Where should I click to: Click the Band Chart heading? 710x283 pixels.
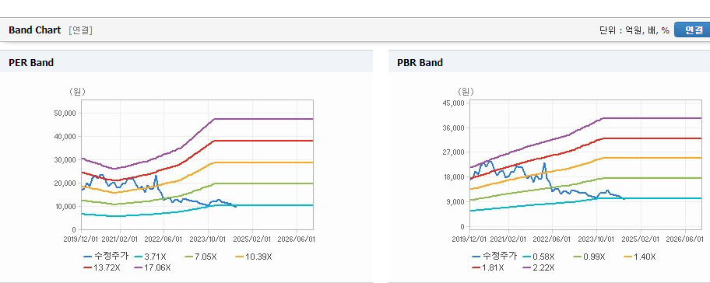click(34, 30)
